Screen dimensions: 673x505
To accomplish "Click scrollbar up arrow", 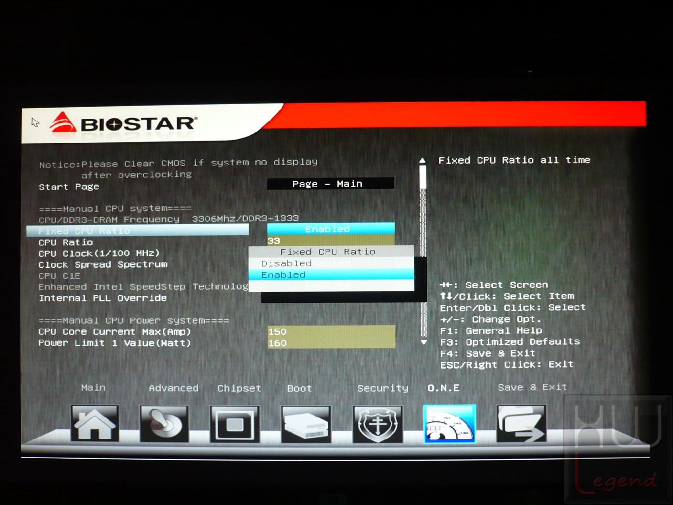I will pos(423,161).
